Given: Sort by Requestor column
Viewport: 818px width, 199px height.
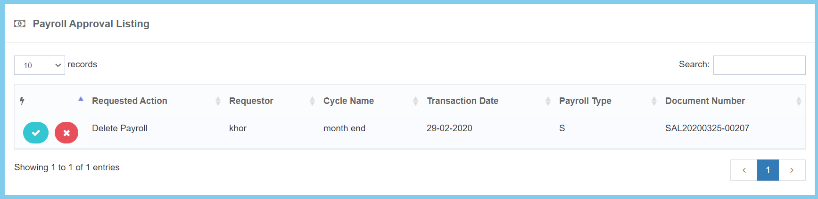Looking at the screenshot, I should [x=251, y=101].
